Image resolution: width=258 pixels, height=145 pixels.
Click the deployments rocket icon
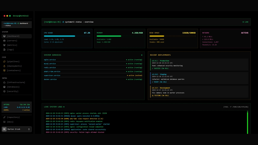pos(4,66)
